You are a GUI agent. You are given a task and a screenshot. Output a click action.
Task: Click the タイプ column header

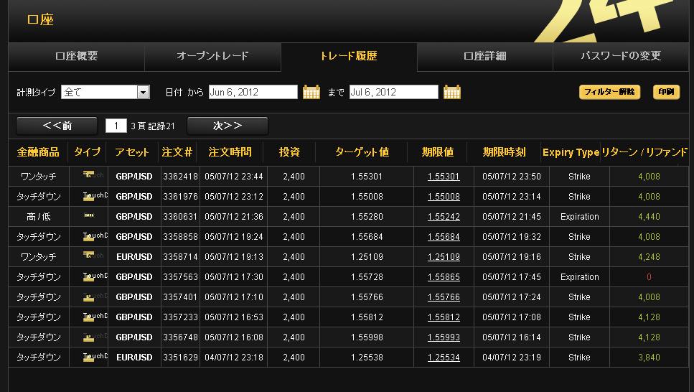click(x=87, y=152)
